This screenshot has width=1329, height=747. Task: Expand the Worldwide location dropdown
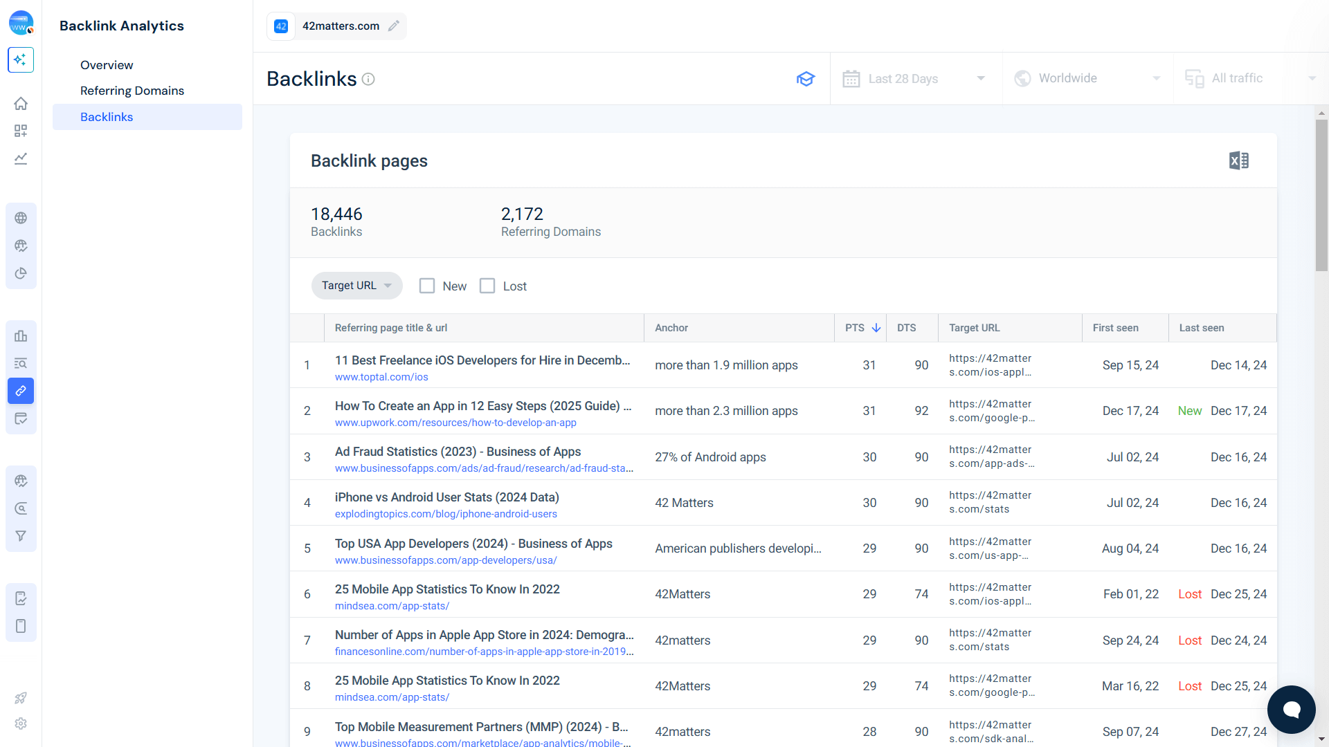(1087, 78)
